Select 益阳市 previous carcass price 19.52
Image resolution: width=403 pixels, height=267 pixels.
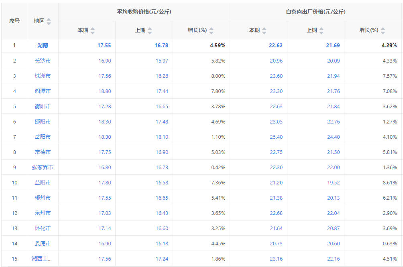333,182
